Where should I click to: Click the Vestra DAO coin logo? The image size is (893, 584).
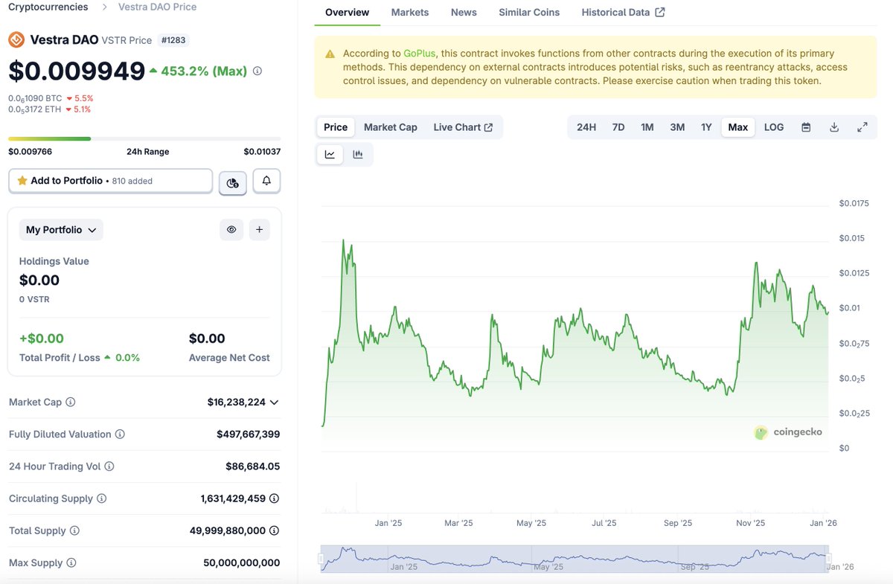[15, 40]
